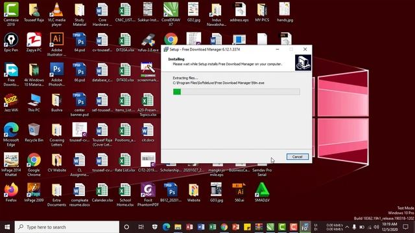Open the Windows Start menu

click(x=7, y=227)
